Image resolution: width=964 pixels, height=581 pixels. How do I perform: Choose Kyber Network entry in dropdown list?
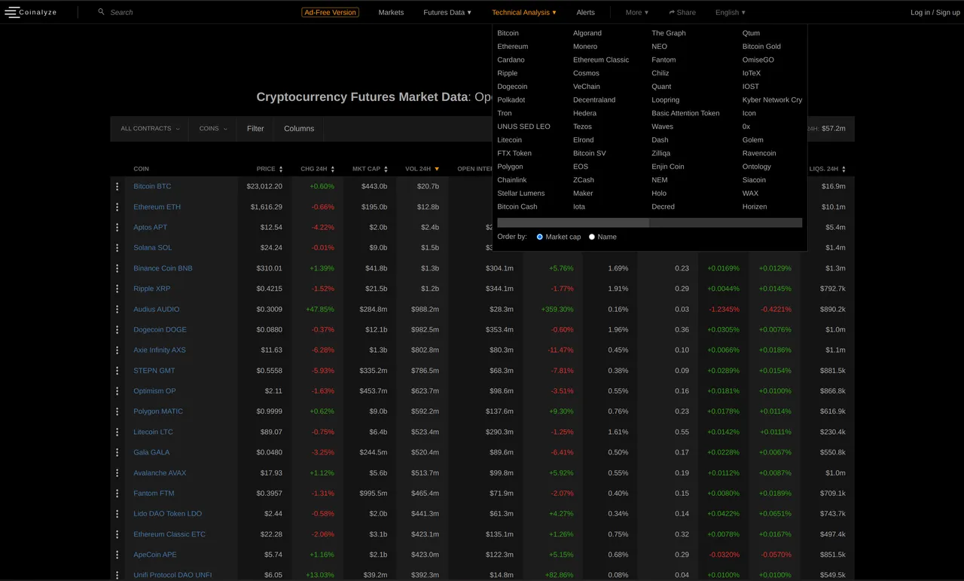pos(772,99)
